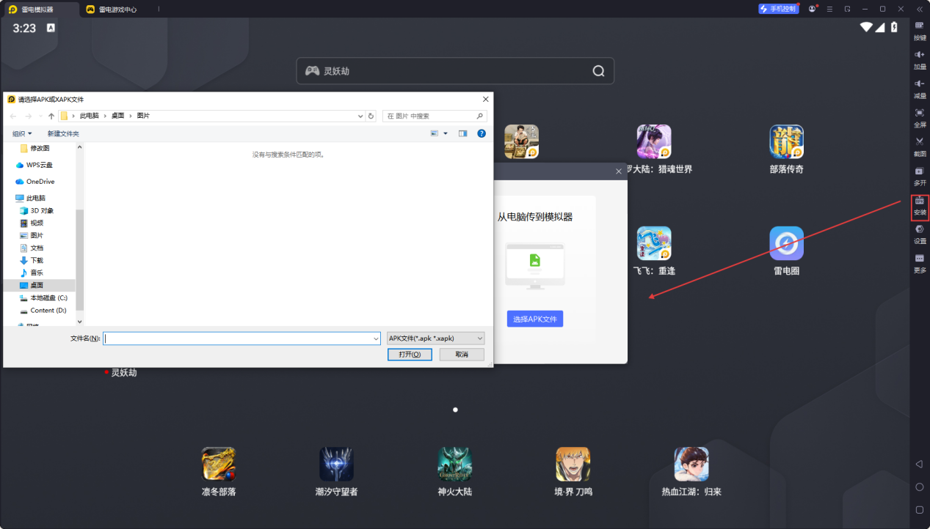This screenshot has width=930, height=529.
Task: Click the 打开(O) open button
Action: (x=410, y=354)
